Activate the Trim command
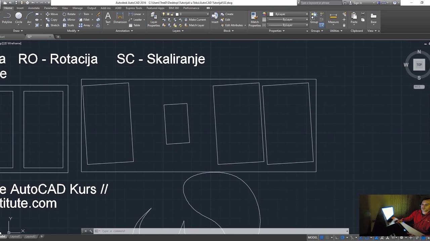Screen dimensions: 430x241 (x=84, y=14)
